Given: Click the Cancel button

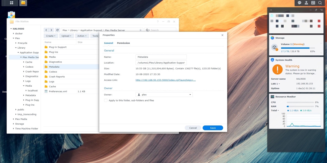Looking at the screenshot, I should (x=193, y=128).
